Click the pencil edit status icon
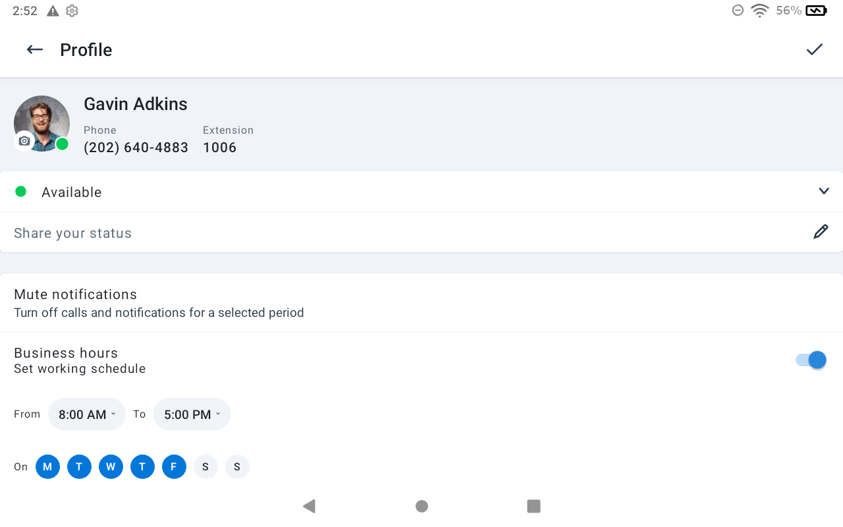843x527 pixels. tap(821, 232)
